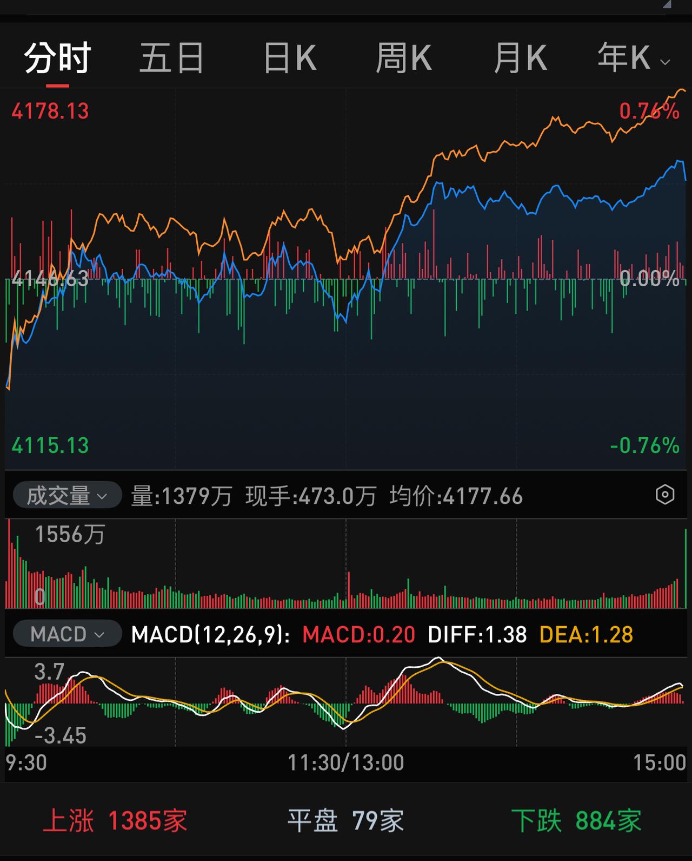Tap the 上涨 1385家 advancers count
Viewport: 692px width, 861px height.
pos(115,820)
